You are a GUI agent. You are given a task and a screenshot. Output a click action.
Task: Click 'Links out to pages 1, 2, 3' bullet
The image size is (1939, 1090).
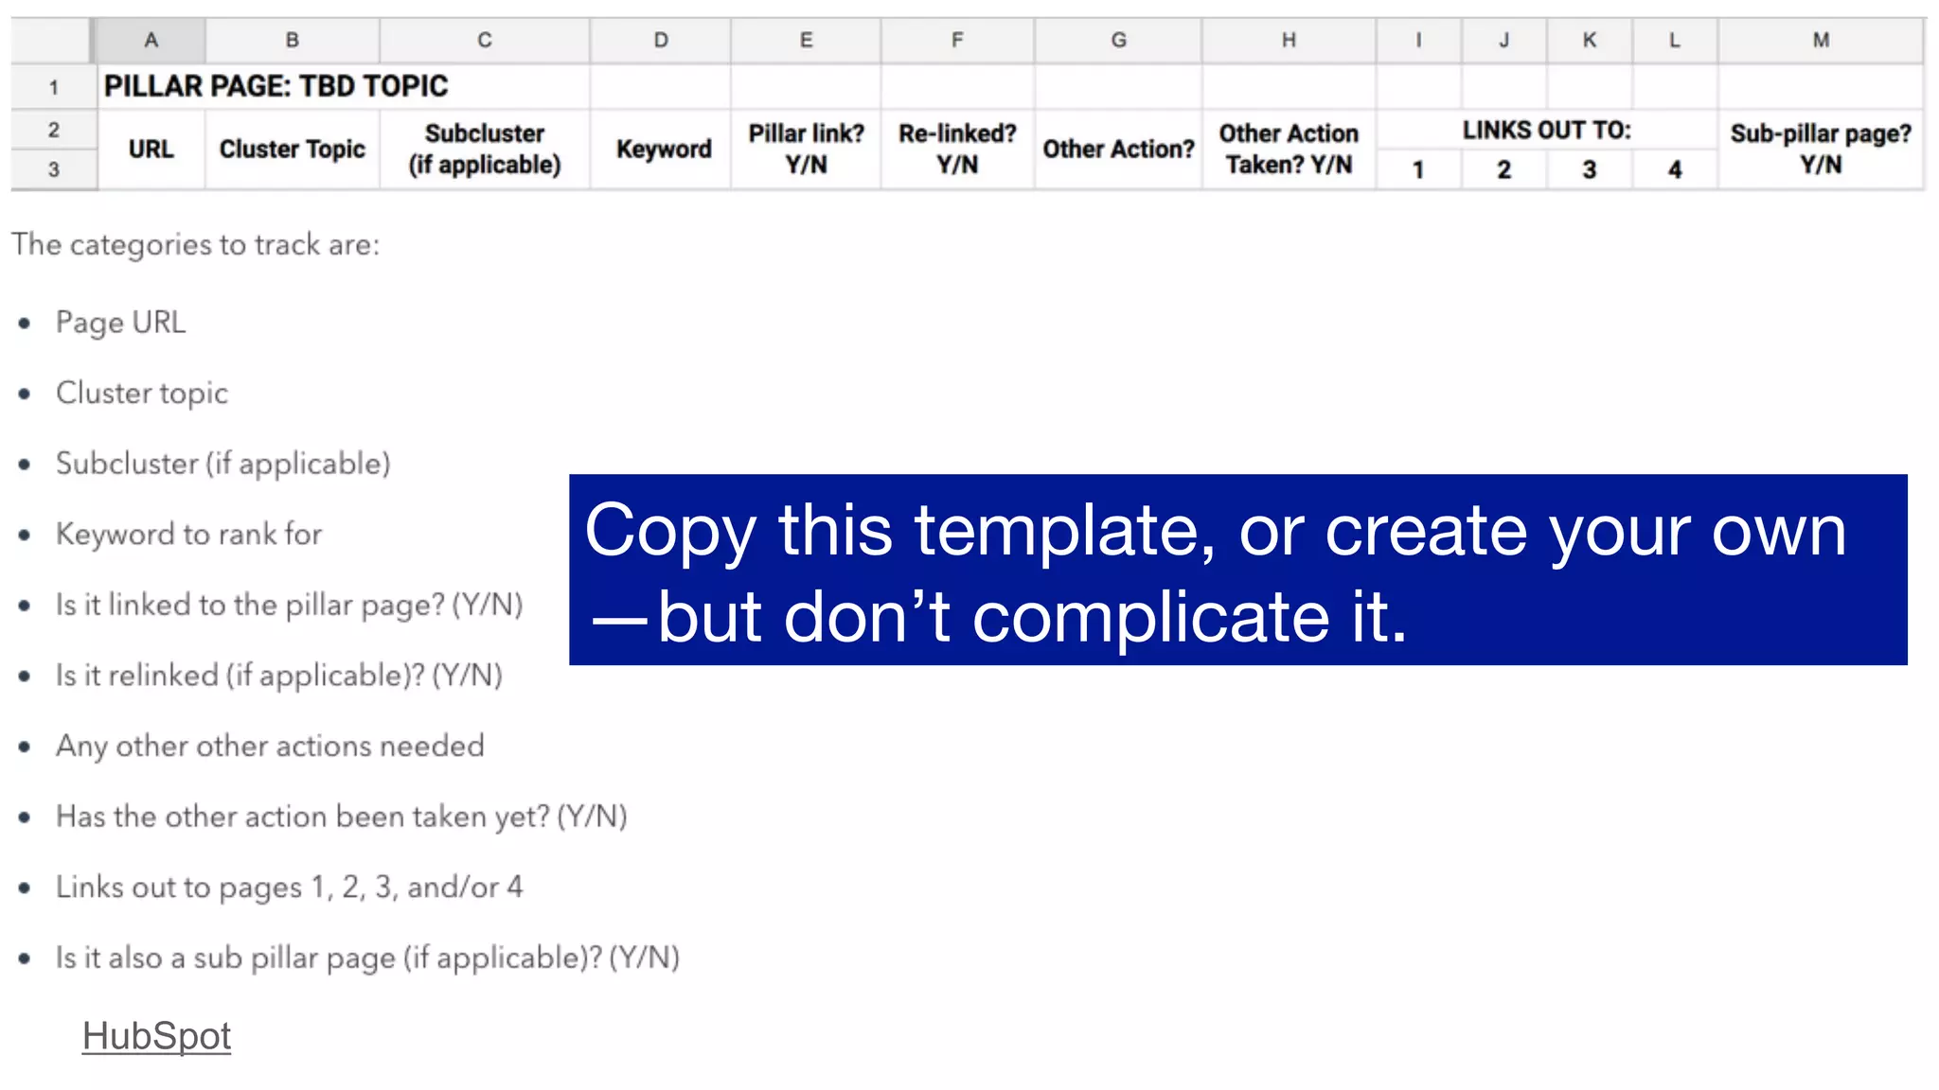[x=290, y=888]
